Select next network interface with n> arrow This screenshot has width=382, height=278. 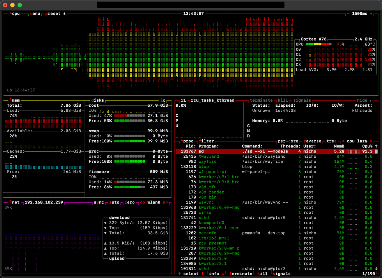165,202
